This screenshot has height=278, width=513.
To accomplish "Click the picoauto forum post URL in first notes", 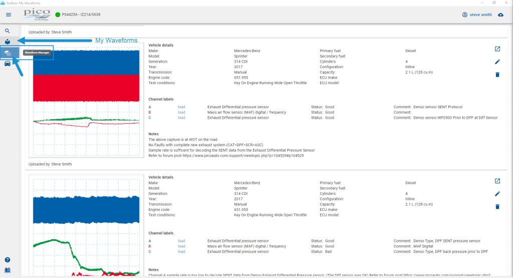I will tap(243, 156).
